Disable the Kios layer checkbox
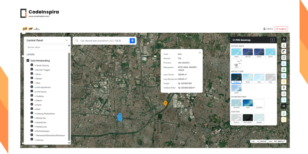 [32, 82]
